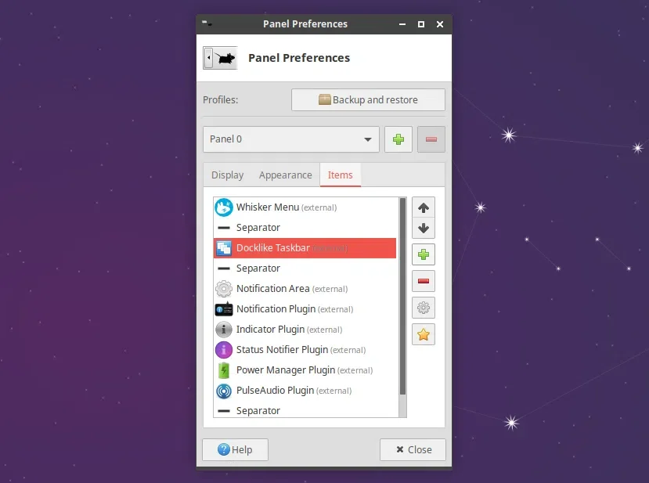This screenshot has height=483, width=649.
Task: Open Backup and restore
Action: click(x=368, y=99)
